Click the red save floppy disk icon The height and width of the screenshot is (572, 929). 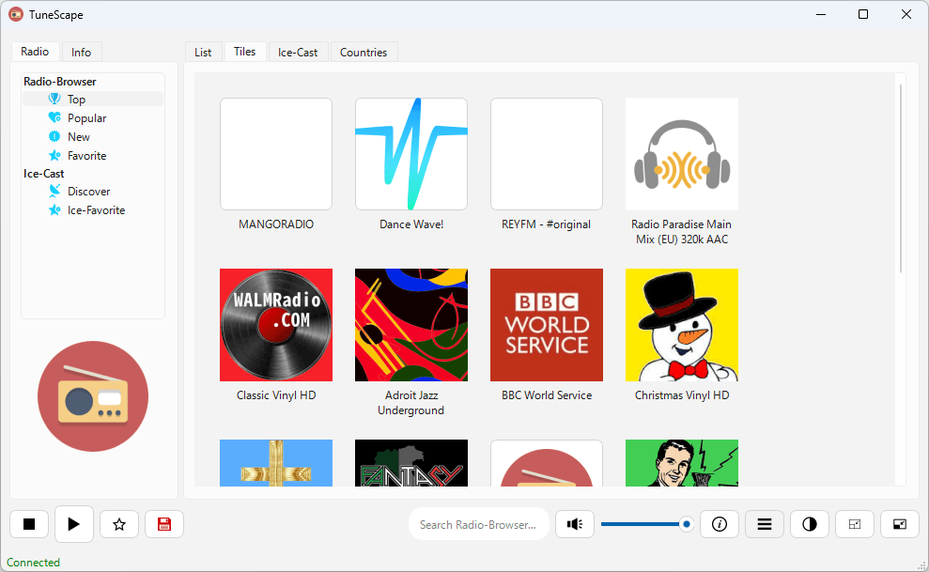pos(164,524)
